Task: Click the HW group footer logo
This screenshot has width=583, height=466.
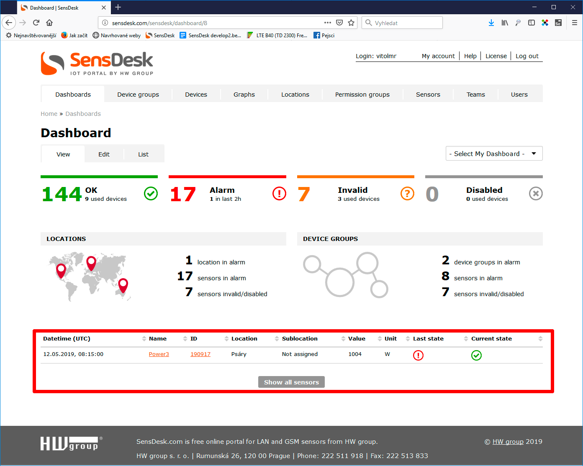Action: [x=72, y=443]
